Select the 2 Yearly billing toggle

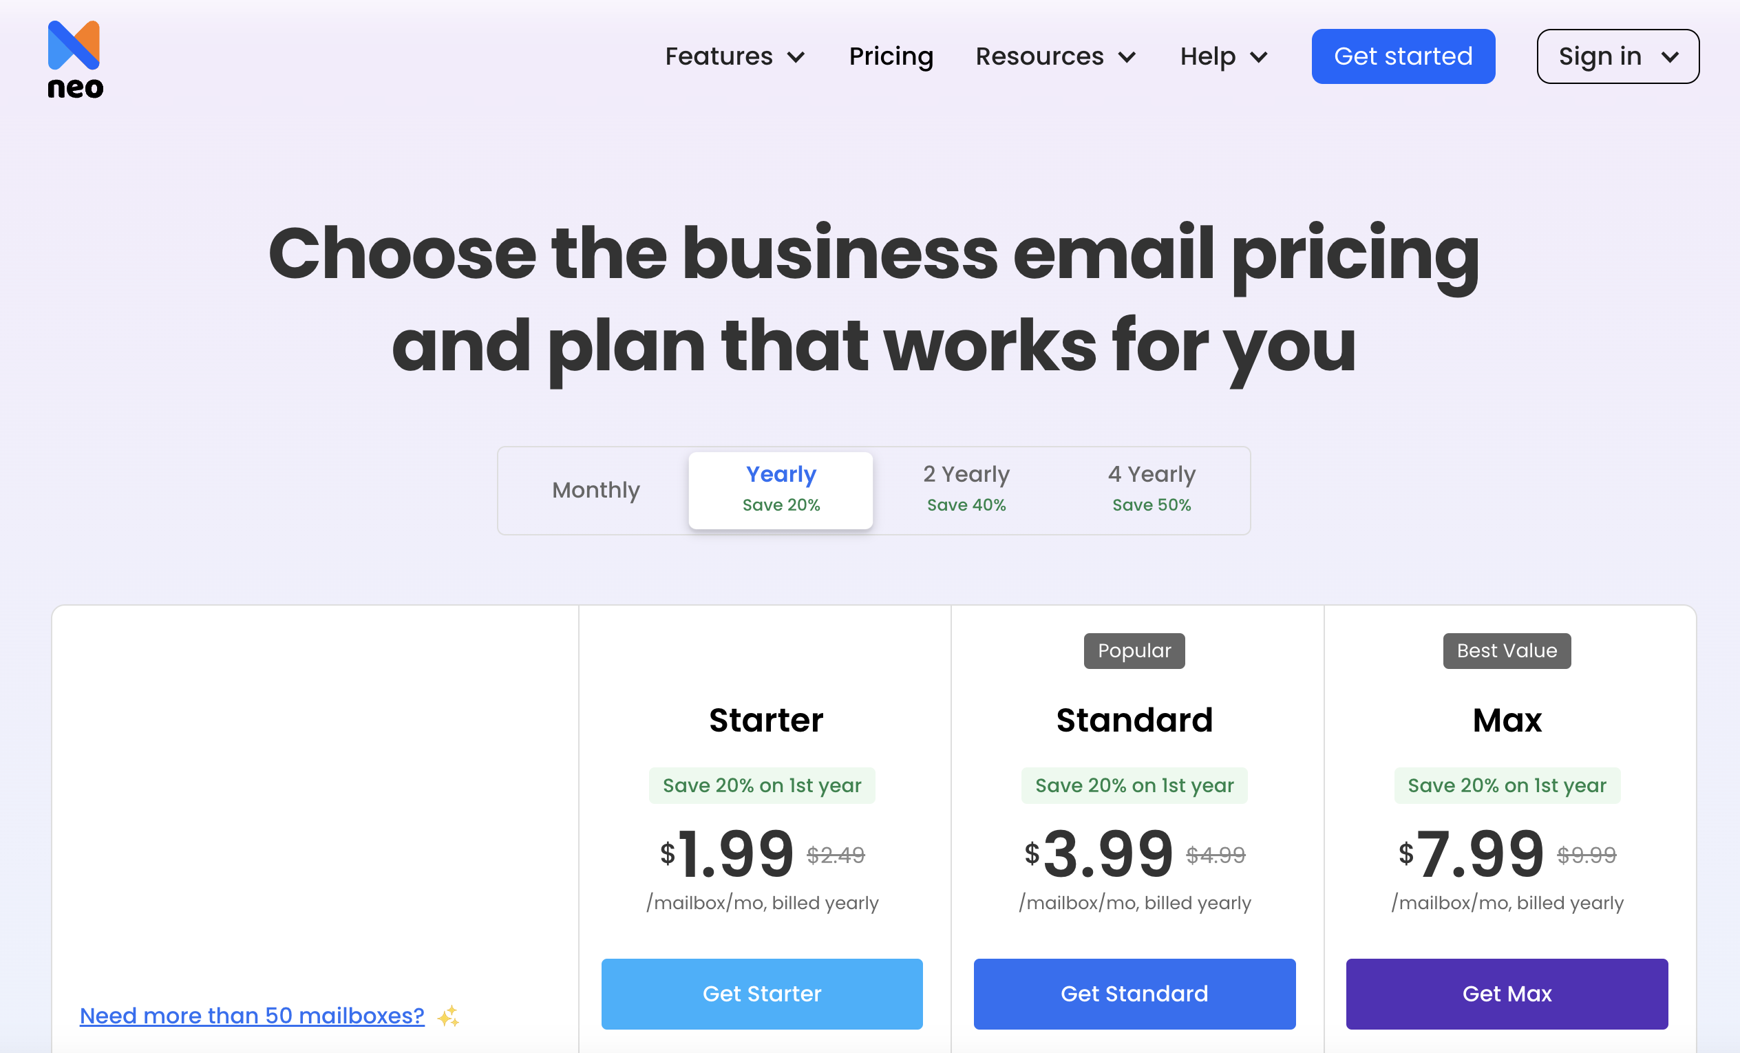pos(967,489)
